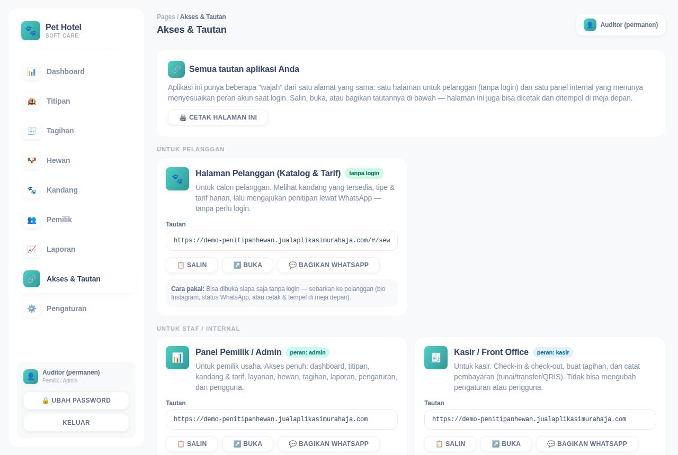This screenshot has width=678, height=455.
Task: Open Pengaturan settings page
Action: pyautogui.click(x=76, y=308)
